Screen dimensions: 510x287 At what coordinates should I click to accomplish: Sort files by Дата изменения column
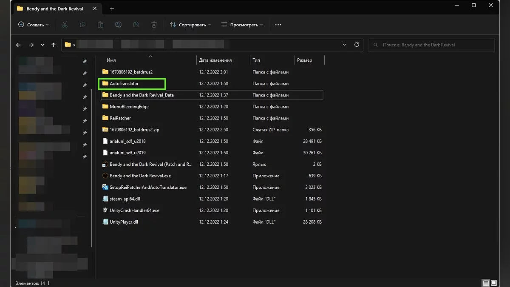(215, 60)
